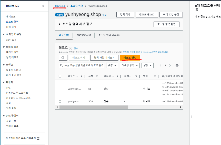Click the refresh records icon button
Image resolution: width=221 pixels, height=145 pixels.
(x=63, y=58)
